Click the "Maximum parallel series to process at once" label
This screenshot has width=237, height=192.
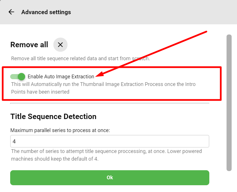pos(60,130)
